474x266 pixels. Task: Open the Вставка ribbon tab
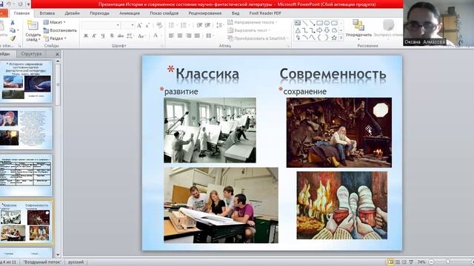47,13
